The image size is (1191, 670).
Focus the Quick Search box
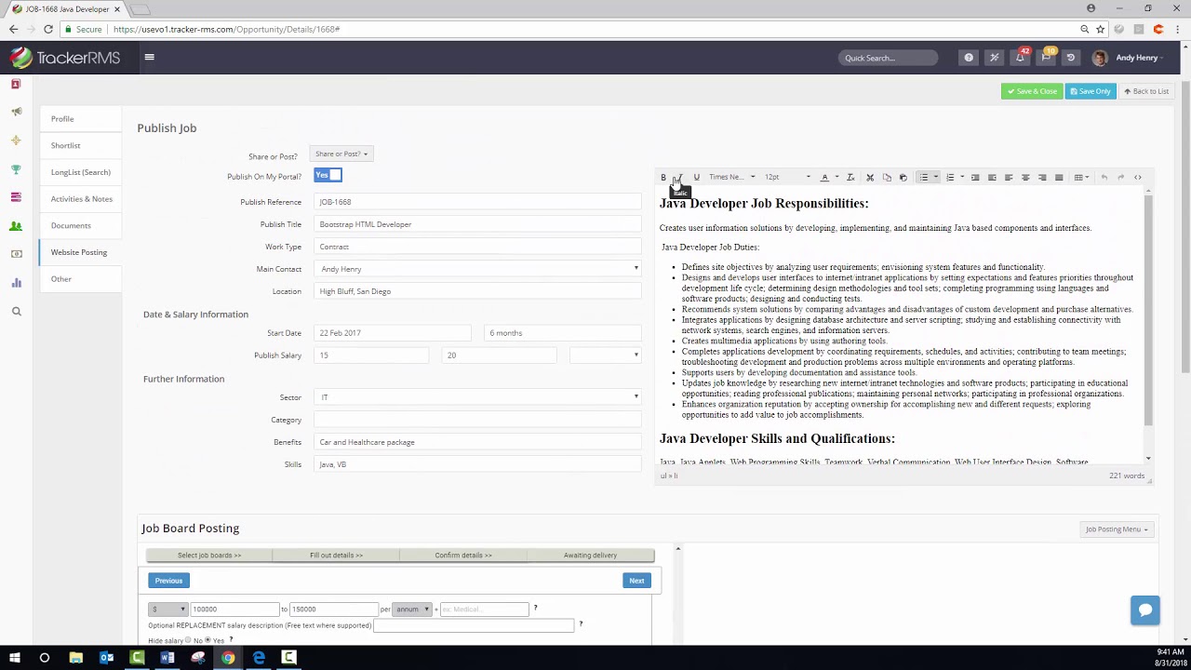tap(888, 58)
